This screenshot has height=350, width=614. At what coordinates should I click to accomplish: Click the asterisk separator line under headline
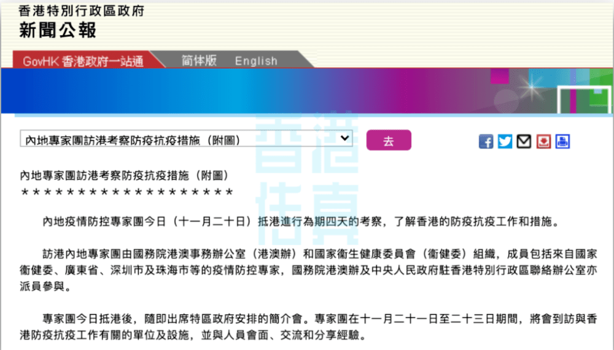127,192
